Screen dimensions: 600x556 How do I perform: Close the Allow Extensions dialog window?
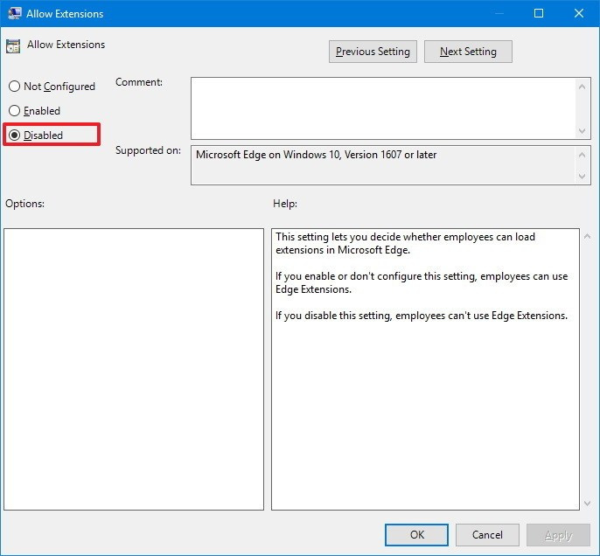[x=578, y=13]
